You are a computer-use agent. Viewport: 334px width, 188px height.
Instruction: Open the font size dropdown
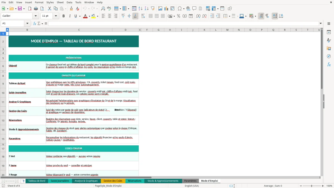click(x=56, y=16)
